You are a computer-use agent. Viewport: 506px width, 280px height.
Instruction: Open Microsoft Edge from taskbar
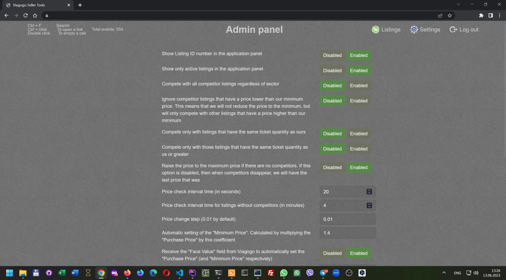click(153, 273)
